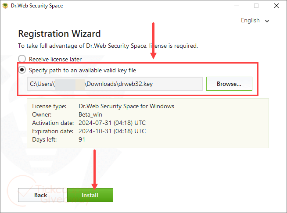Screen dimensions: 287x213
Task: Click the 'Expiration date:' label
Action: pos(53,131)
